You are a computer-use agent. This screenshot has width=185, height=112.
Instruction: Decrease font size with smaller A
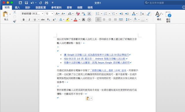63,14
